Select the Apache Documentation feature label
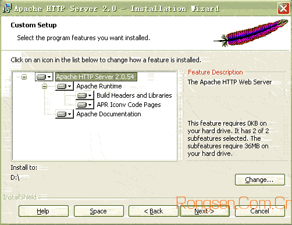This screenshot has width=292, height=225. tap(109, 114)
